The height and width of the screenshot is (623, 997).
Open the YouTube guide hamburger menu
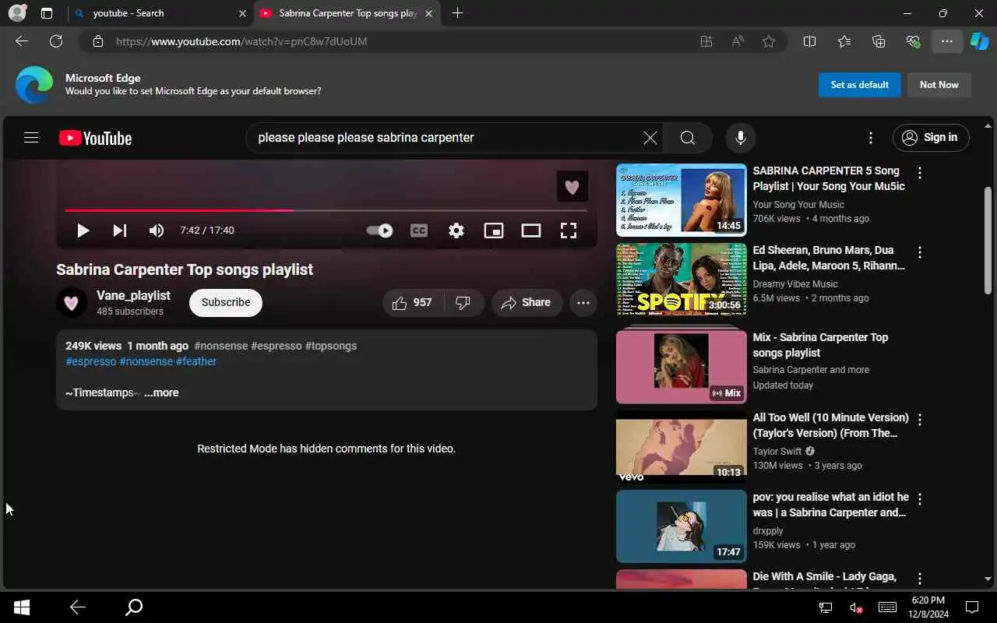[x=31, y=138]
